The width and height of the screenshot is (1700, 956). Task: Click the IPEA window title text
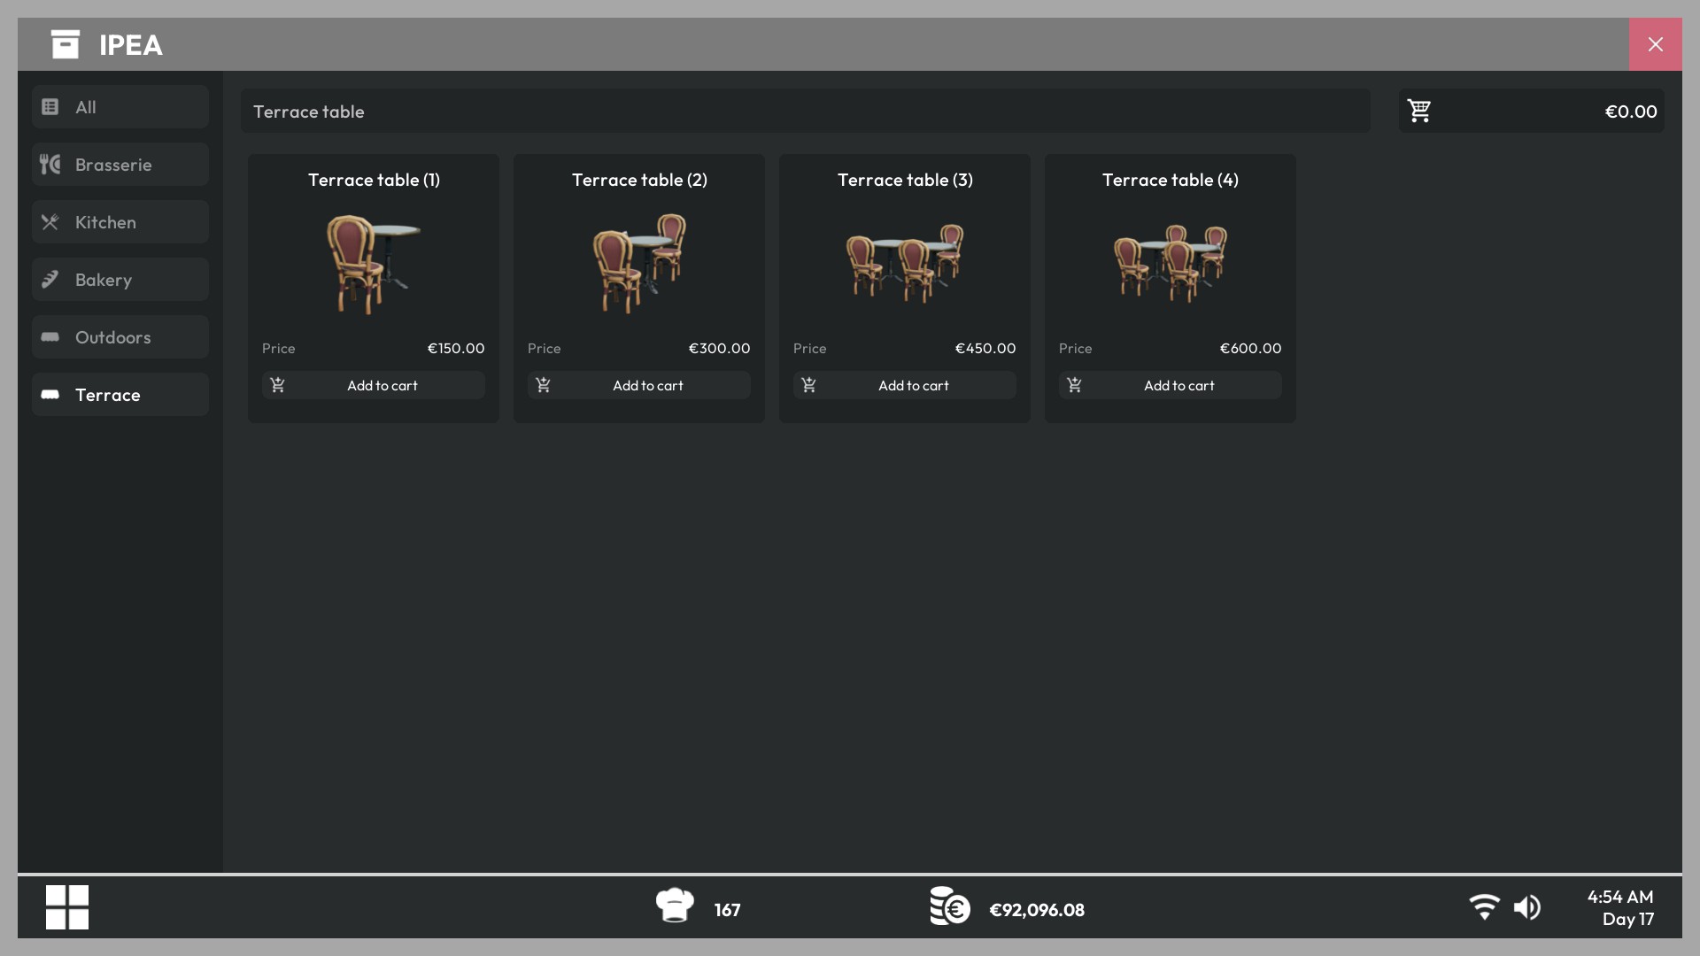click(131, 44)
